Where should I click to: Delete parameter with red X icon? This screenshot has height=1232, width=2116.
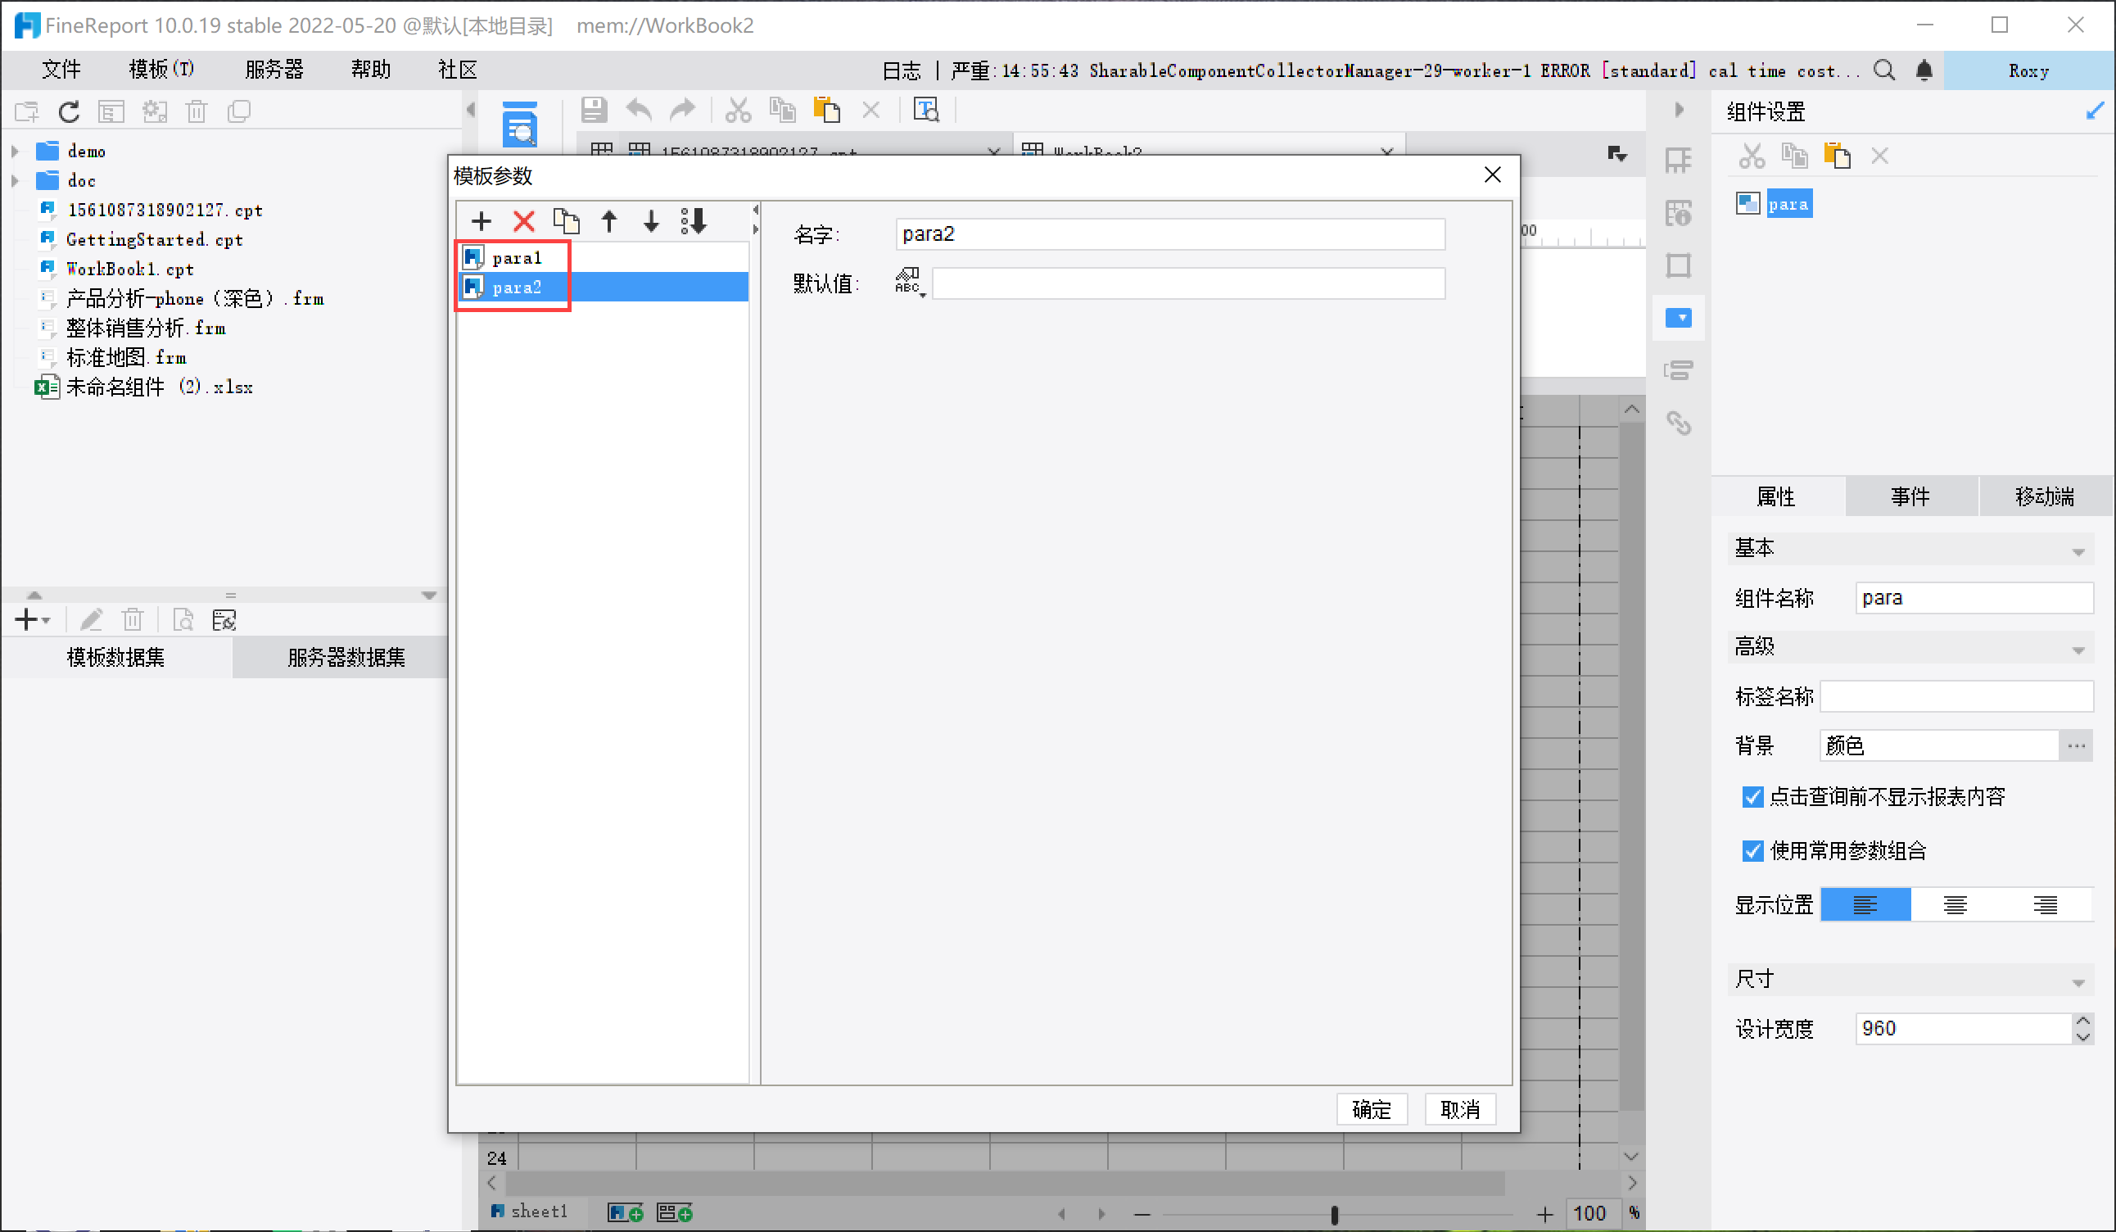tap(524, 221)
